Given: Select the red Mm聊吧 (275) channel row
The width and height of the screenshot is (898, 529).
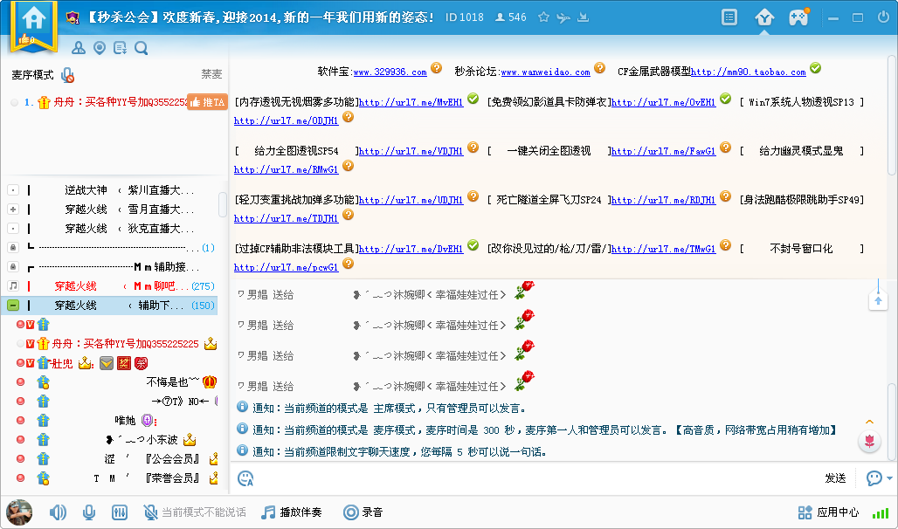Looking at the screenshot, I should 109,285.
